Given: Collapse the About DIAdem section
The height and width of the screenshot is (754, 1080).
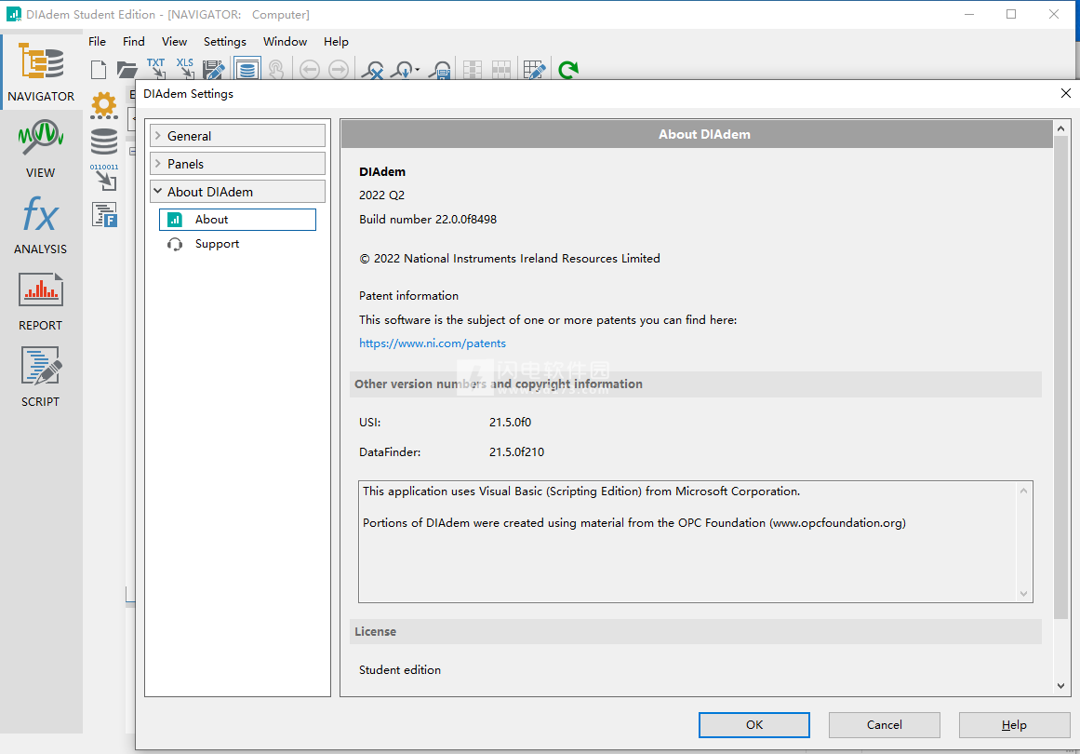Looking at the screenshot, I should [237, 192].
